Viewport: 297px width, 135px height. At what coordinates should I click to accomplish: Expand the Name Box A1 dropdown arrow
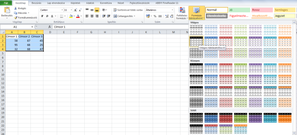point(32,27)
